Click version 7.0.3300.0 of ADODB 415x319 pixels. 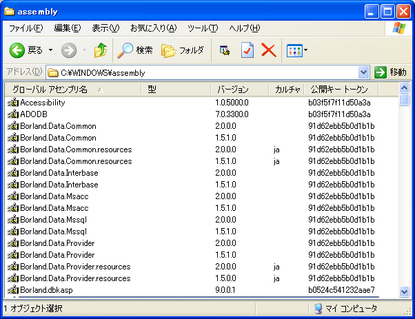click(x=232, y=114)
